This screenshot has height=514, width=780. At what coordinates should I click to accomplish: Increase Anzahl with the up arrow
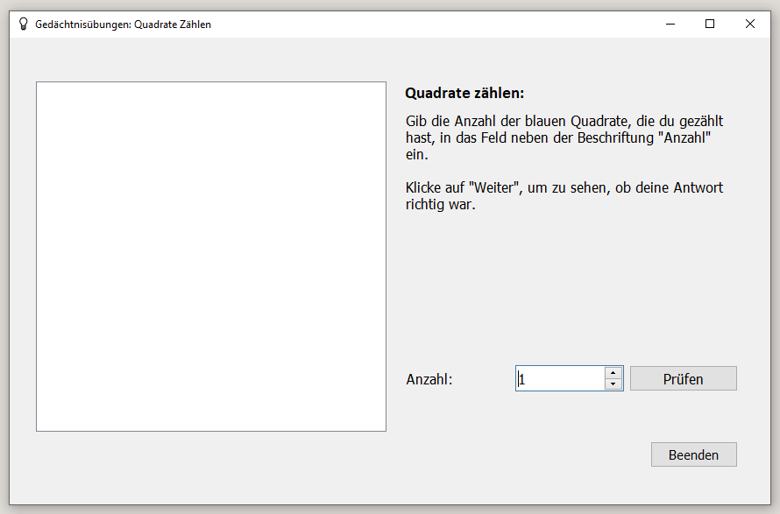point(613,373)
